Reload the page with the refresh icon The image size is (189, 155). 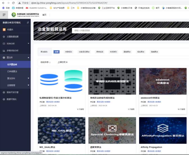pos(13,3)
